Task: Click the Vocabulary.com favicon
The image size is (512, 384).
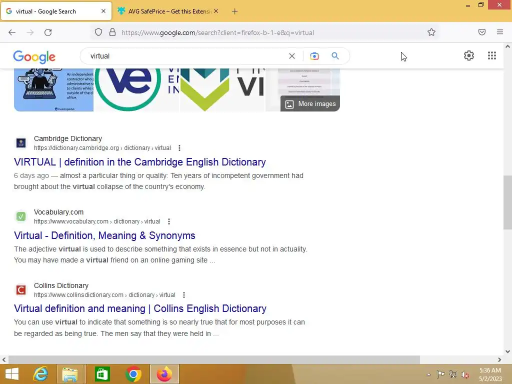Action: pyautogui.click(x=21, y=216)
